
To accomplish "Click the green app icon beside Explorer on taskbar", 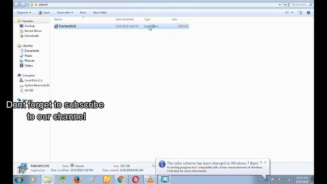I will [x=63, y=179].
